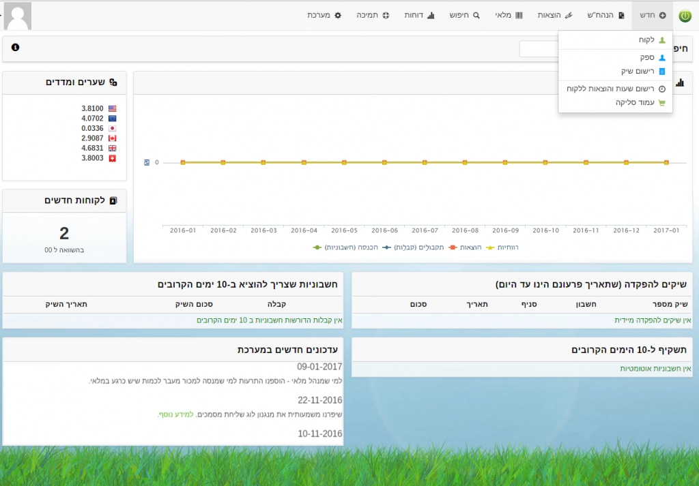Image resolution: width=699 pixels, height=486 pixels.
Task: Click the לקוחות חדשים panel header icon
Action: coord(113,200)
